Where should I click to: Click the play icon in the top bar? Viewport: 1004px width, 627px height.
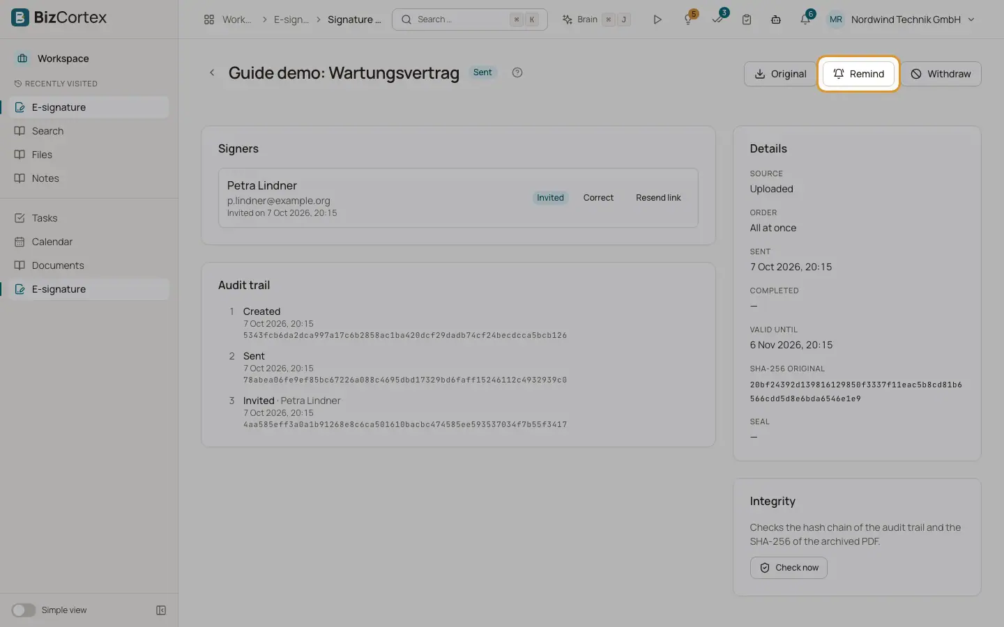coord(657,20)
